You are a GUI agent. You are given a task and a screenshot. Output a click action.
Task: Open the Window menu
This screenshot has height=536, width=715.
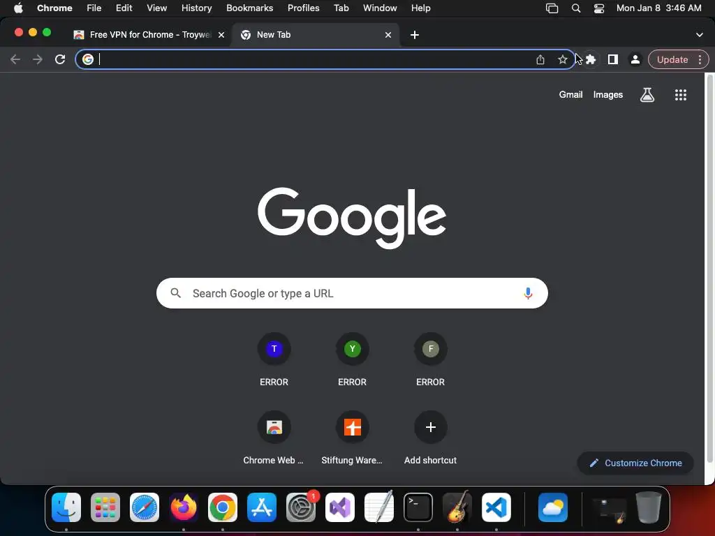click(380, 8)
